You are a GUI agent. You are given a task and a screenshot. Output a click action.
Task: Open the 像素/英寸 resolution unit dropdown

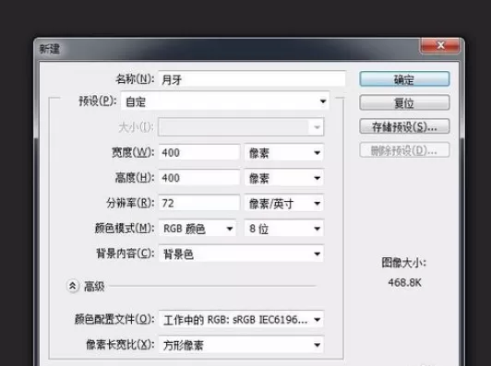(x=283, y=204)
